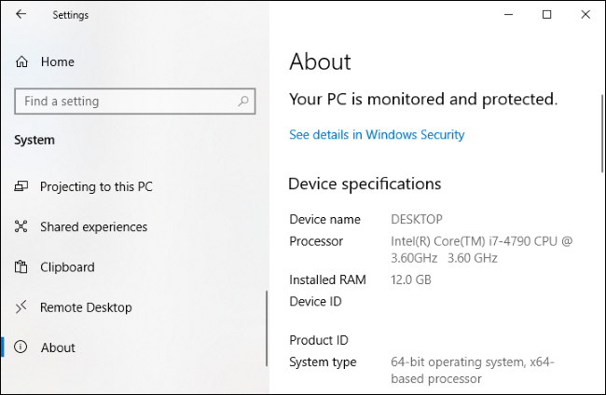Close the Settings window
Screen dimensions: 606x395
tap(585, 15)
